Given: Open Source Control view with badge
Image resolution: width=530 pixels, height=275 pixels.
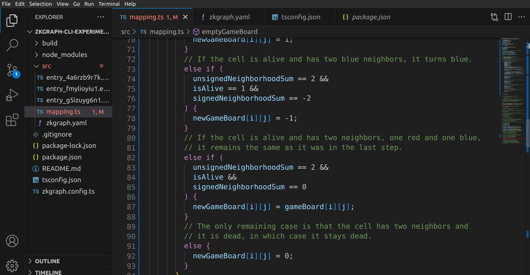Looking at the screenshot, I should pos(13,70).
